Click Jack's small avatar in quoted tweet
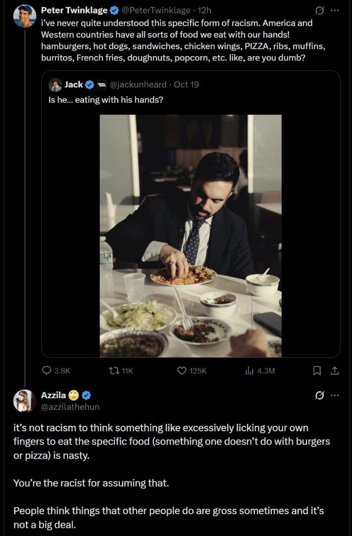Screen dimensions: 352x536 coord(55,84)
